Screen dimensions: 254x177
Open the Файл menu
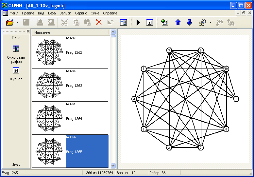pos(14,13)
